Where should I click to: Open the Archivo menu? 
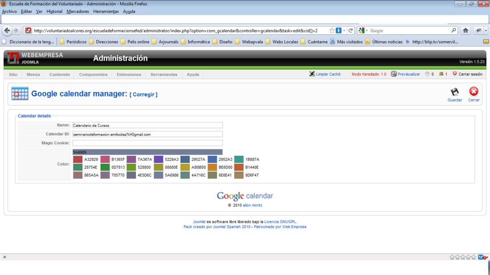(x=9, y=11)
